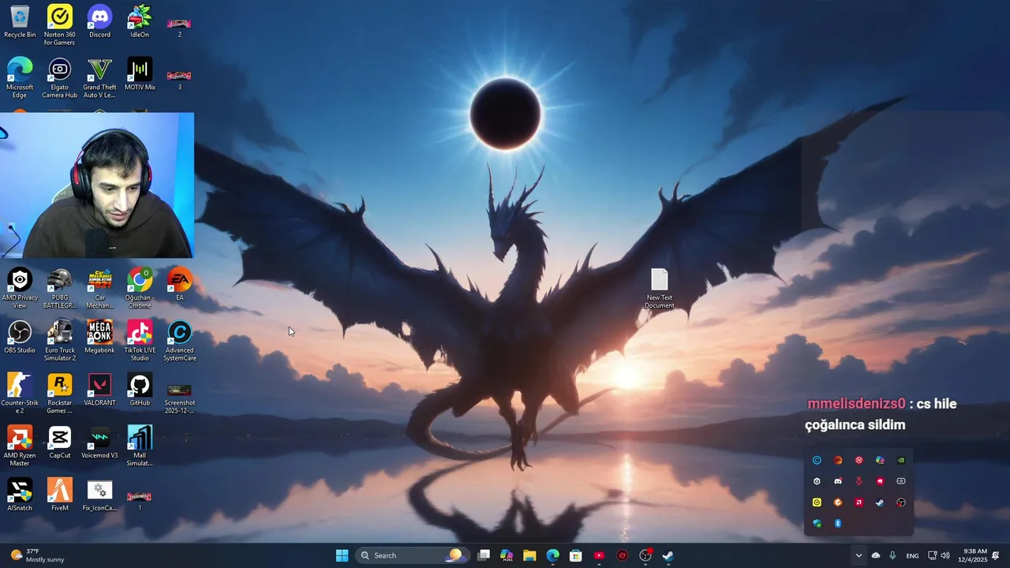This screenshot has height=568, width=1010.
Task: Select the Fix_IconCache file
Action: pyautogui.click(x=99, y=495)
